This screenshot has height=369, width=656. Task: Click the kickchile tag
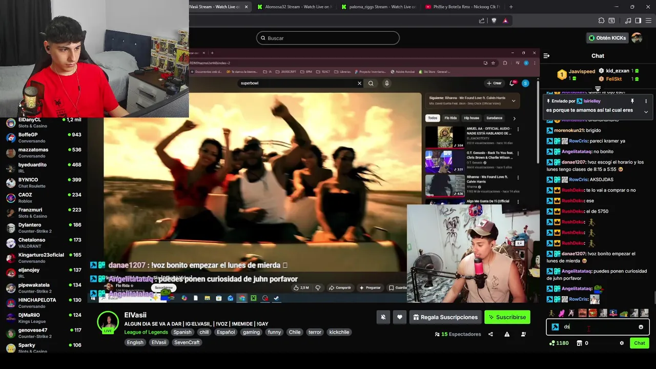339,332
